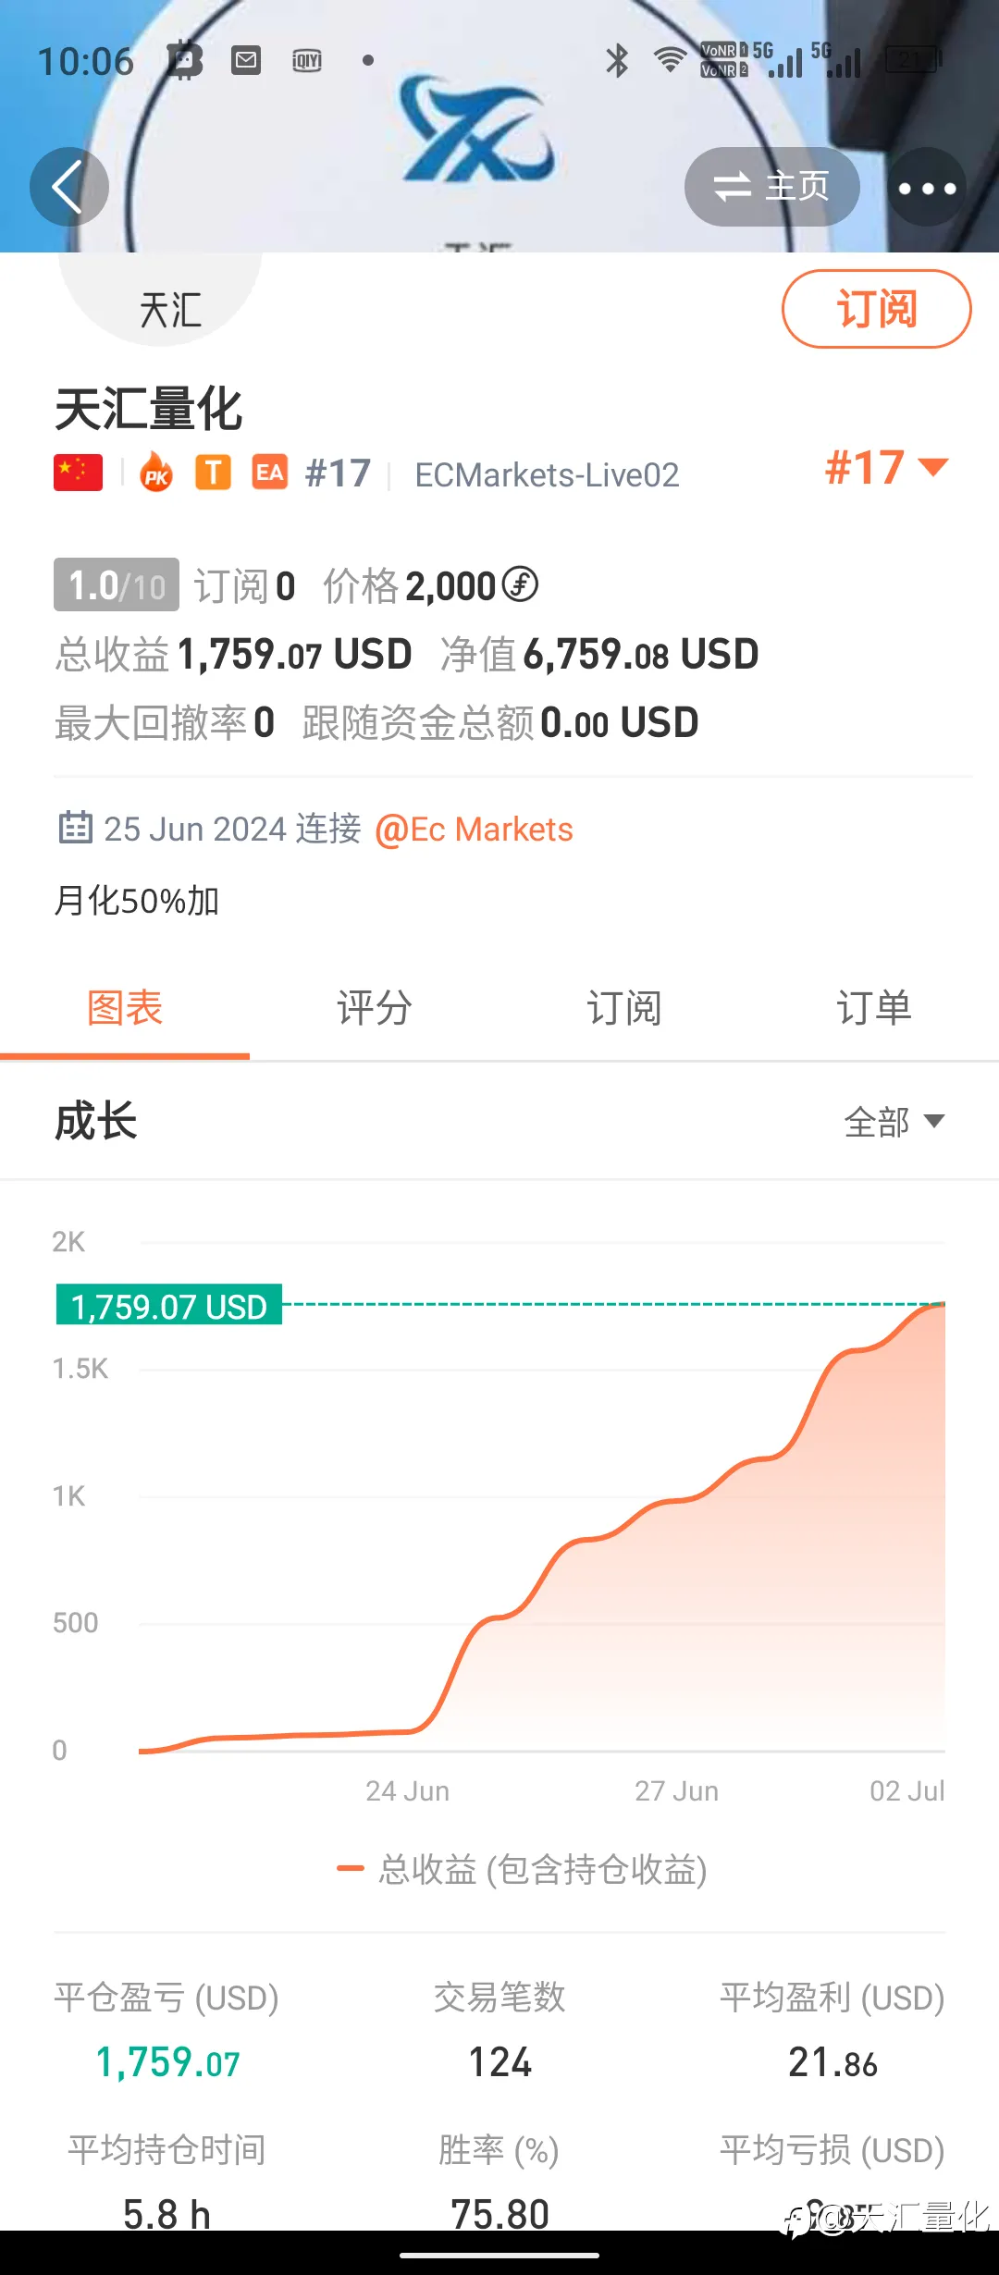
Task: Switch to the 订单 tab
Action: click(x=874, y=1008)
